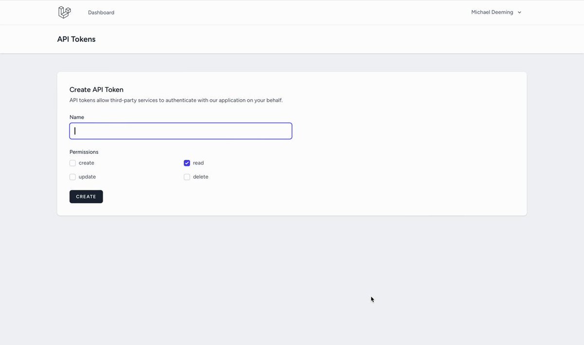Click the 'delete' permission label text
Viewport: 584px width, 345px height.
pyautogui.click(x=201, y=177)
